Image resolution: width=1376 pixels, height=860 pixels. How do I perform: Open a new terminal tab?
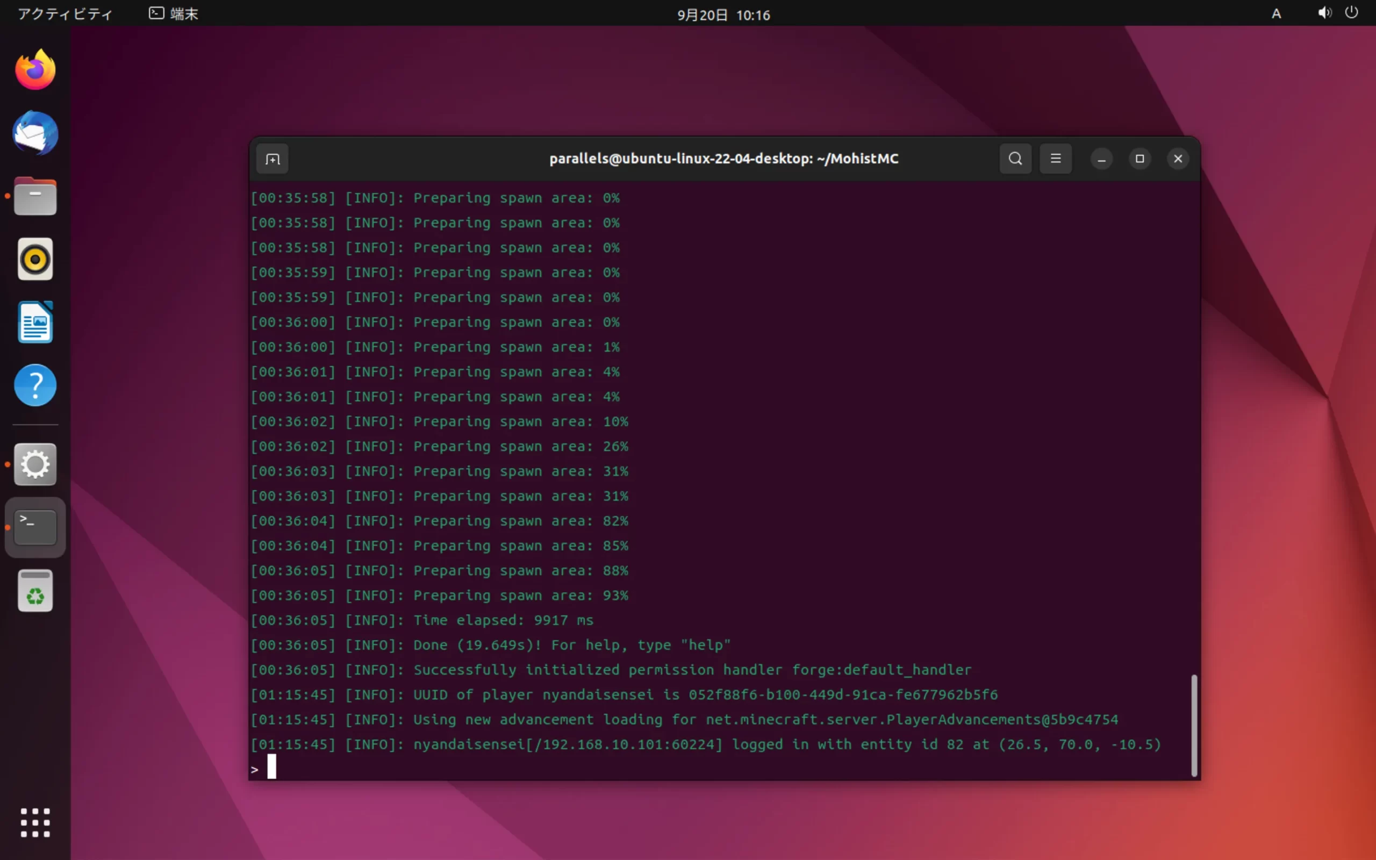pyautogui.click(x=273, y=159)
